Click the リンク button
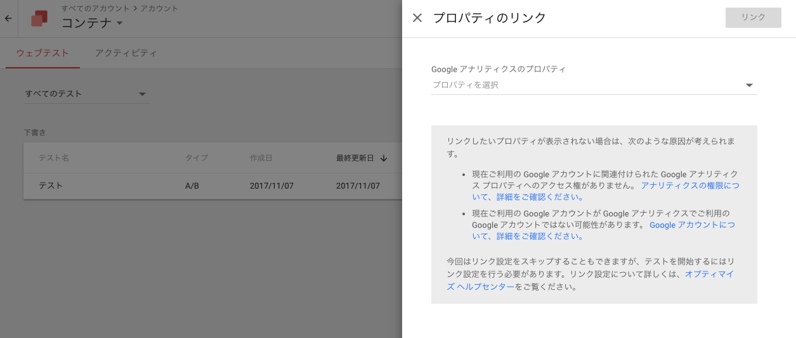Viewport: 796px width, 338px height. 753,18
